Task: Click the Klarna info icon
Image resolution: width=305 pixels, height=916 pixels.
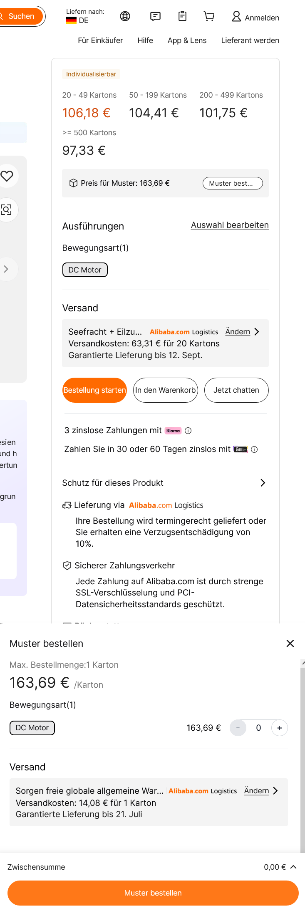Action: pos(188,431)
